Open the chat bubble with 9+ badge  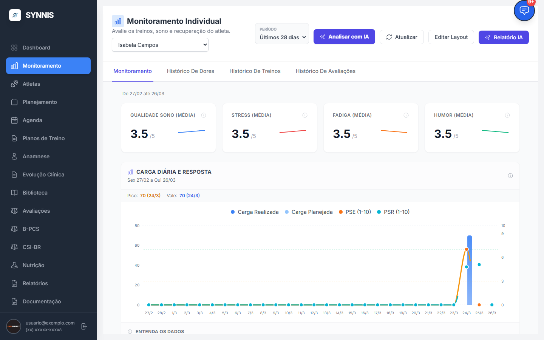pos(524,11)
